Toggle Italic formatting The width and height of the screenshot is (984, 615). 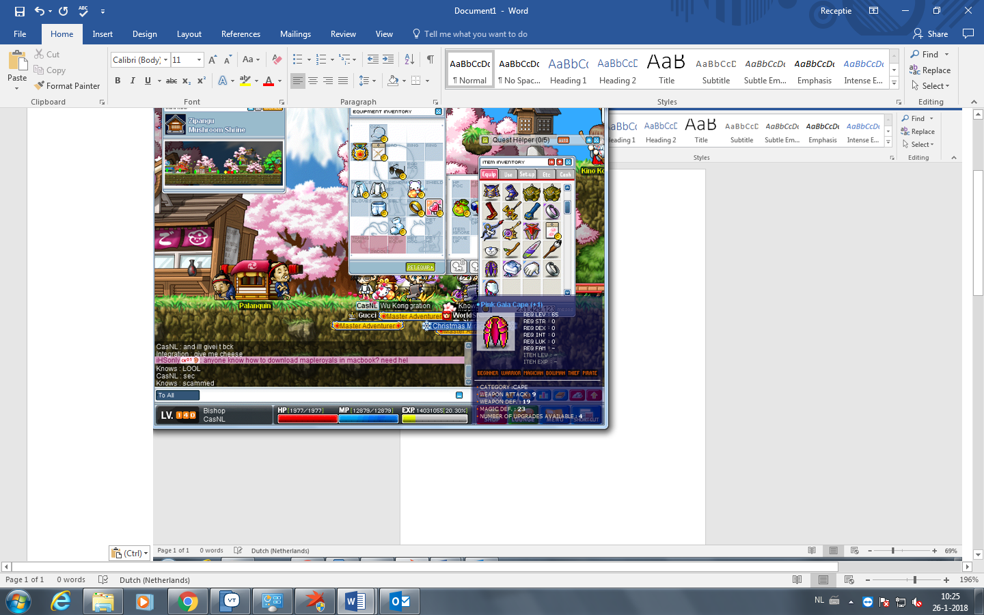click(x=133, y=81)
